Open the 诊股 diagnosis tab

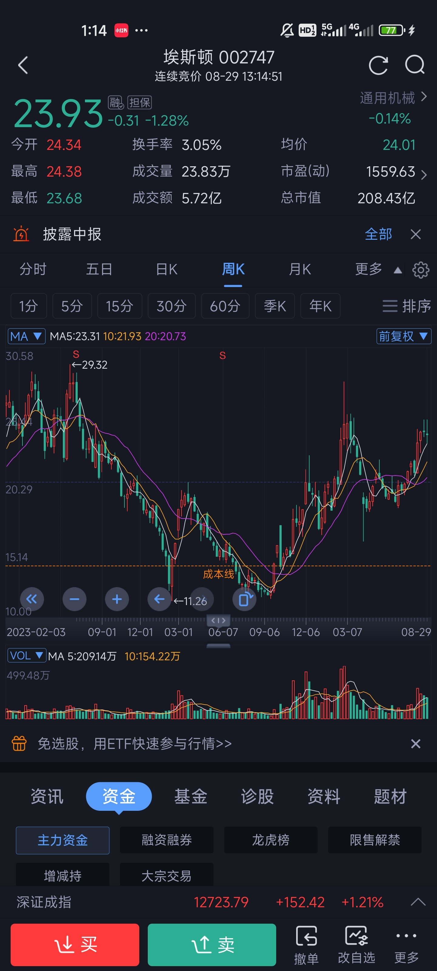pyautogui.click(x=257, y=796)
